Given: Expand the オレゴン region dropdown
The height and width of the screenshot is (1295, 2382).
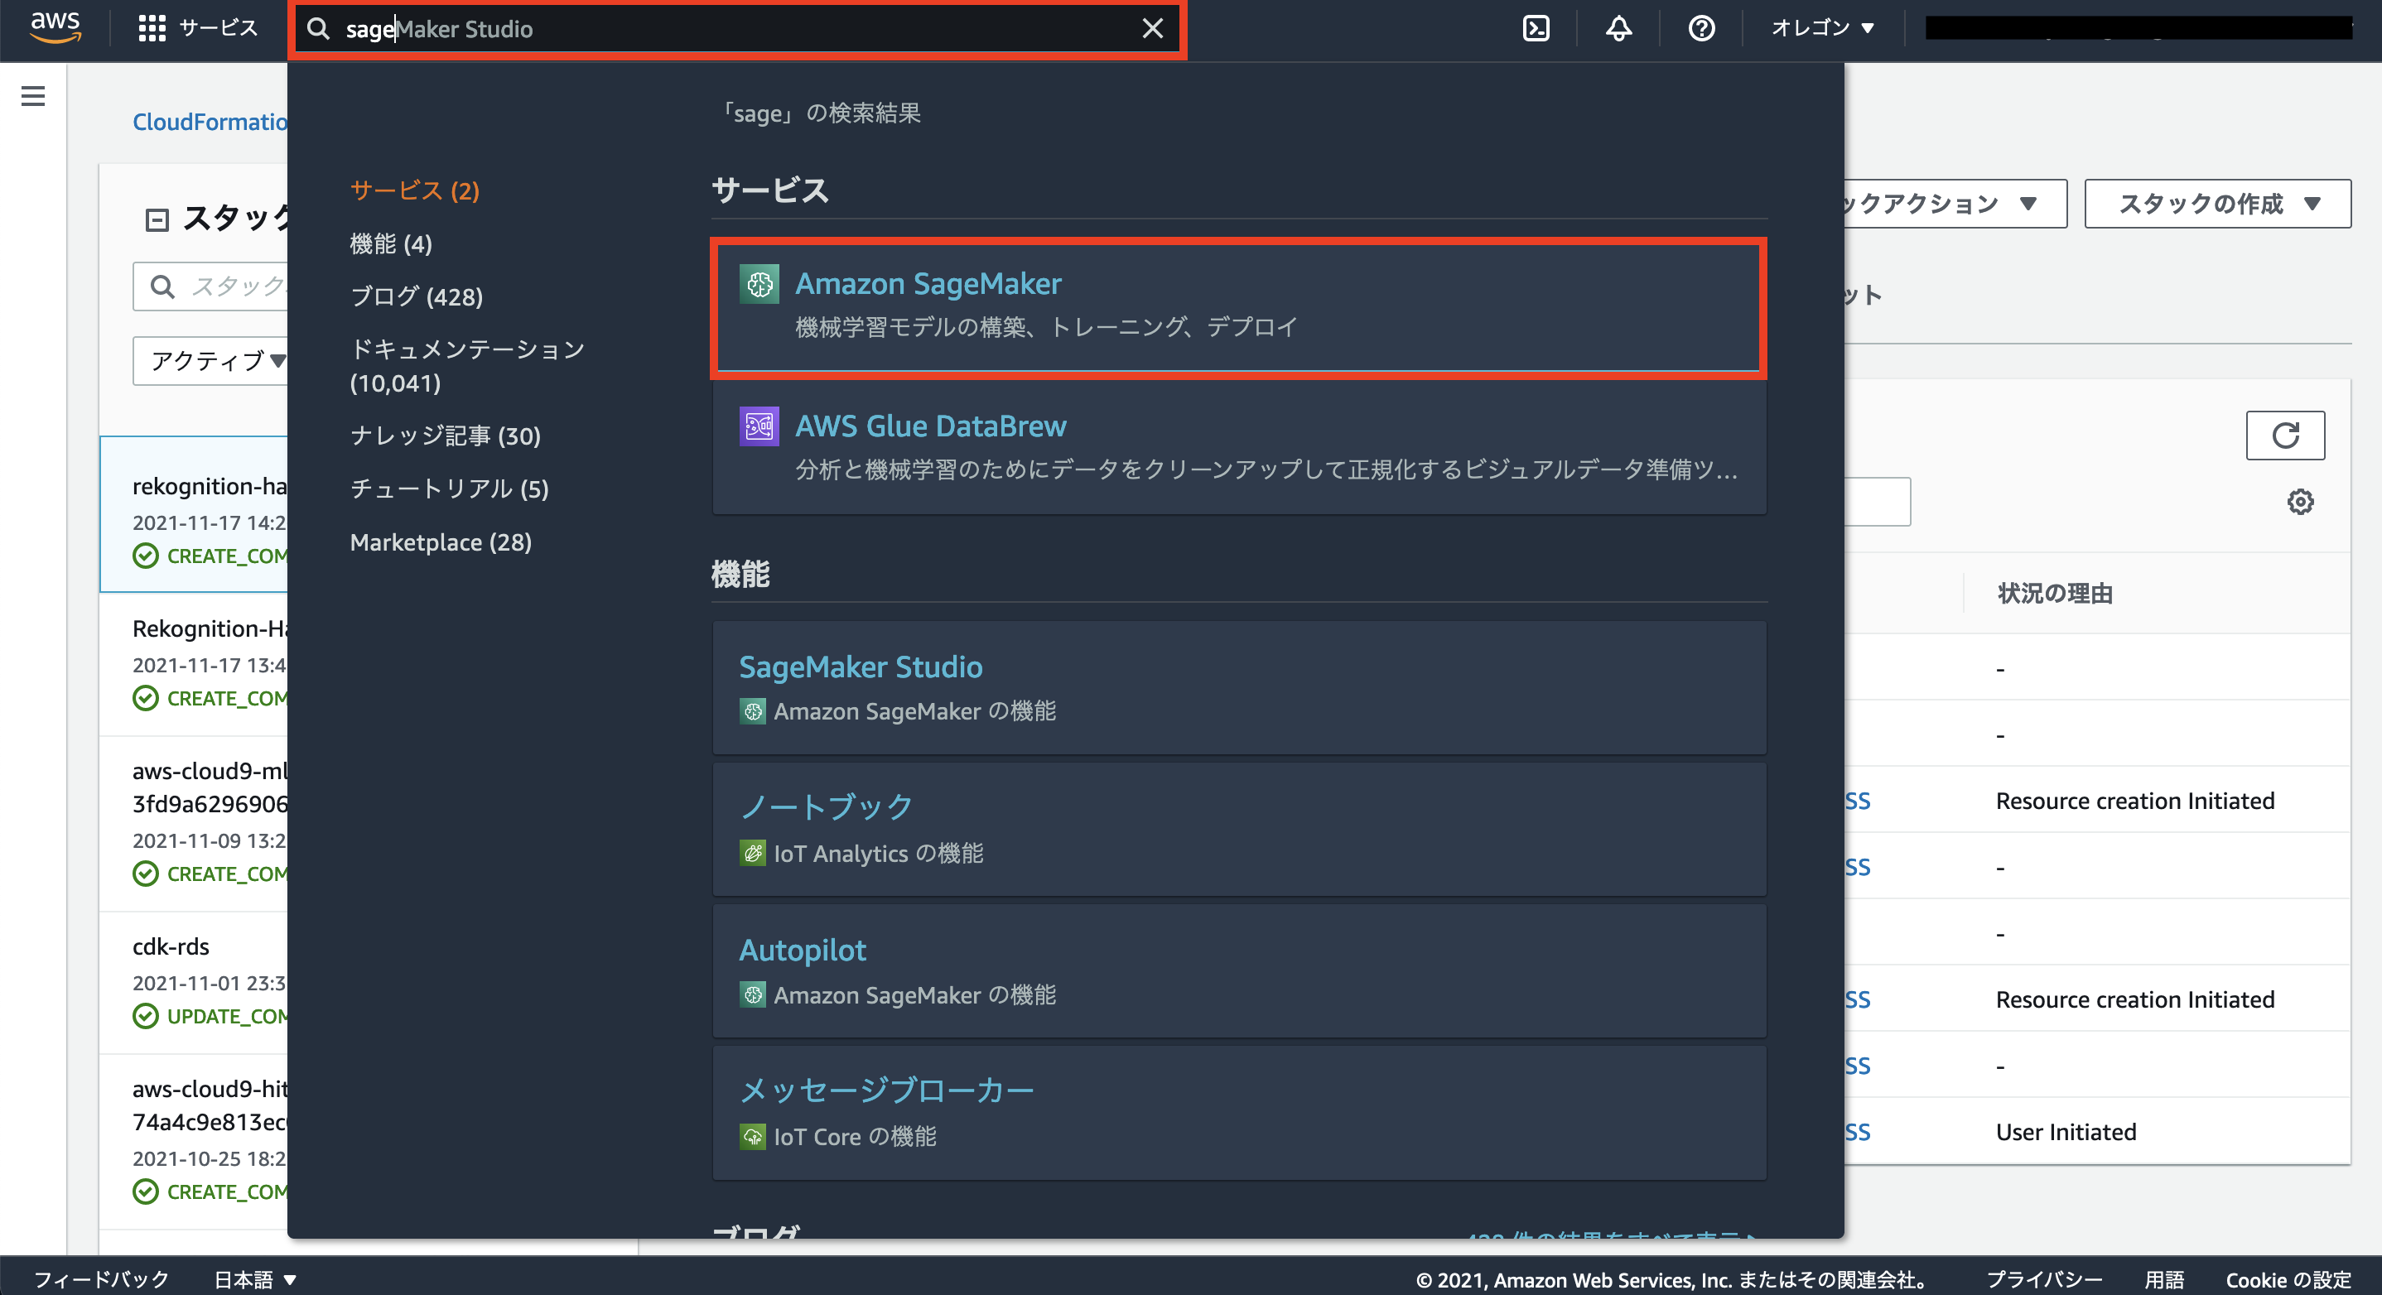Looking at the screenshot, I should pos(1823,29).
